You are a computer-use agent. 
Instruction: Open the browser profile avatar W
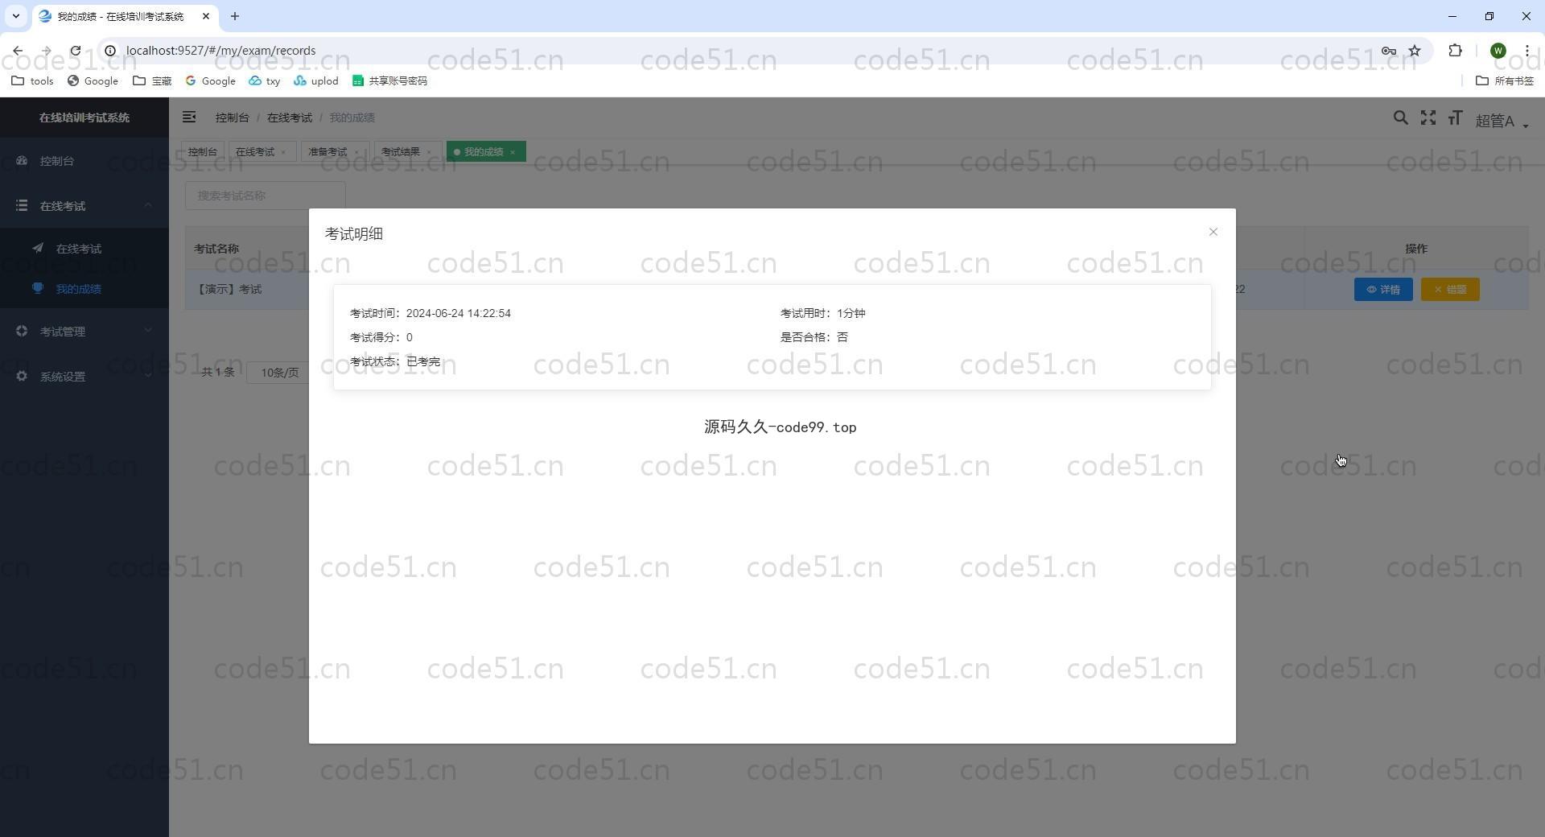click(1498, 51)
